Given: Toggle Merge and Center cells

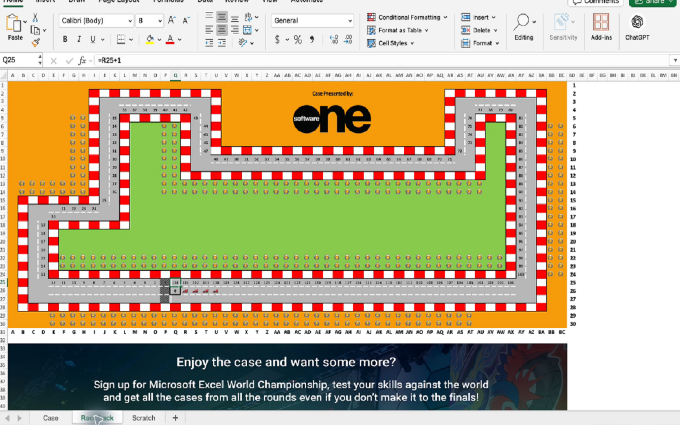Looking at the screenshot, I should coord(247,30).
